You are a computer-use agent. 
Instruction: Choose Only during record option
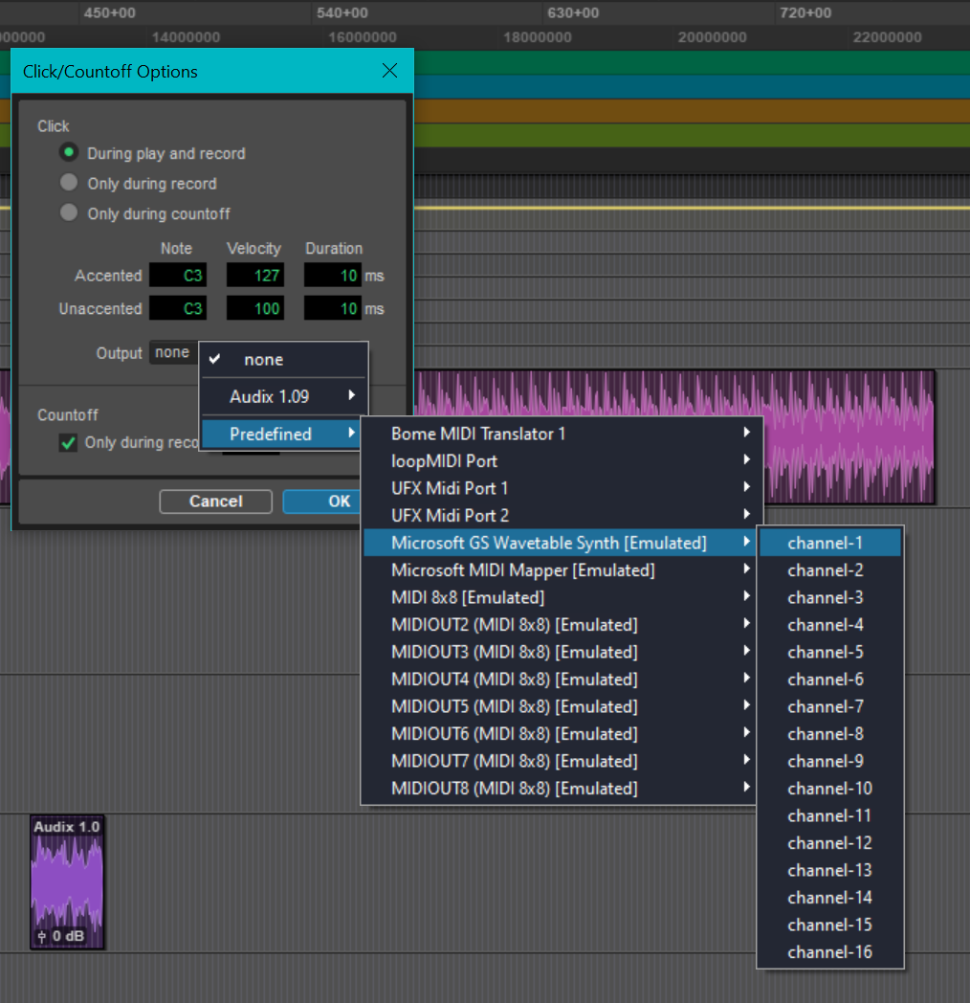click(x=68, y=183)
